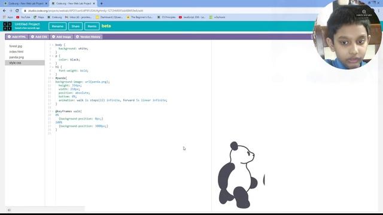
Task: Click the site lock icon in address bar
Action: 25,11
